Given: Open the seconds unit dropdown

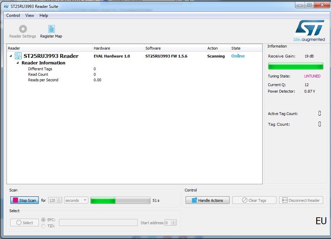Looking at the screenshot, I should 76,200.
